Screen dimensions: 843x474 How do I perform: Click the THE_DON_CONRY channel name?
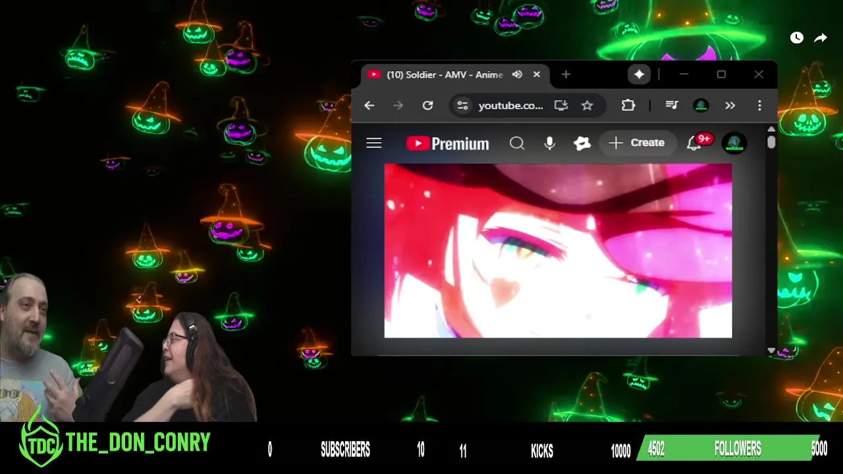pos(138,442)
